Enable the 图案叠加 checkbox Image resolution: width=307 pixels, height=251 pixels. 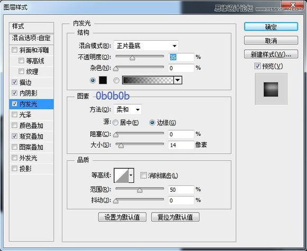point(14,146)
